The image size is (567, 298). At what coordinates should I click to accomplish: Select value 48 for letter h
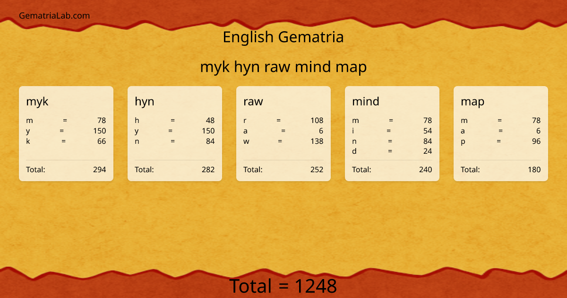(x=210, y=121)
